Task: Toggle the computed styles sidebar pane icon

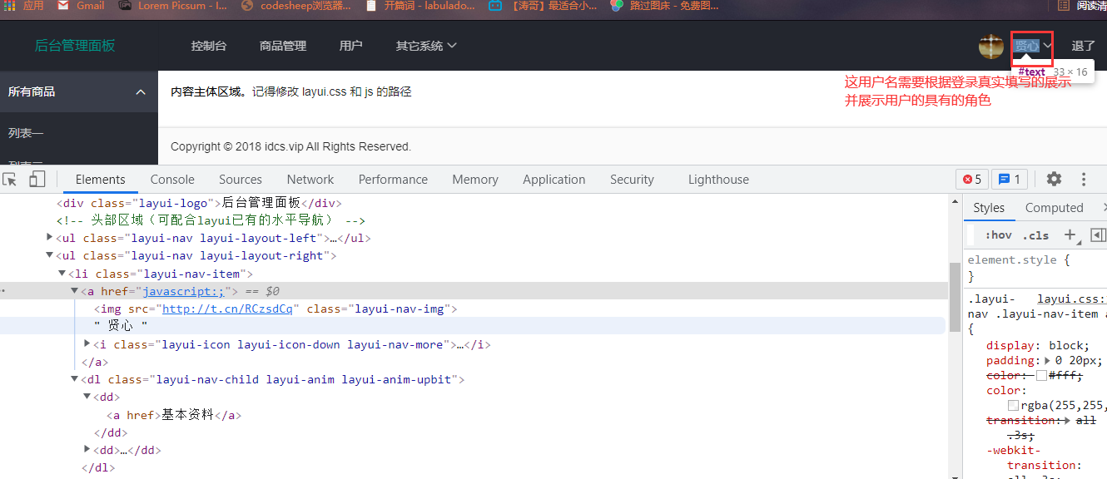Action: point(1097,235)
